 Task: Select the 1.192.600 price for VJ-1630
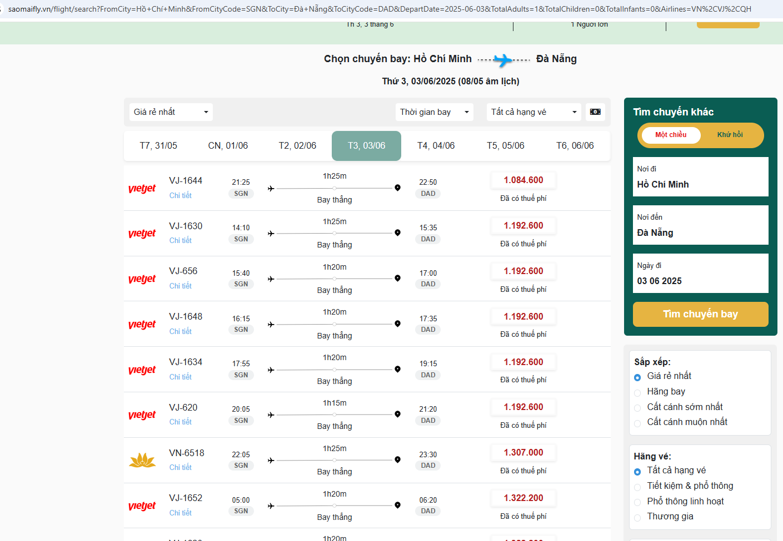[523, 226]
